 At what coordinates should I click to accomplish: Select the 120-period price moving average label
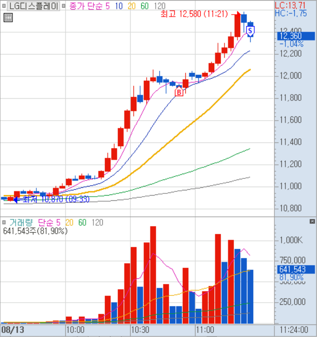[x=159, y=6]
